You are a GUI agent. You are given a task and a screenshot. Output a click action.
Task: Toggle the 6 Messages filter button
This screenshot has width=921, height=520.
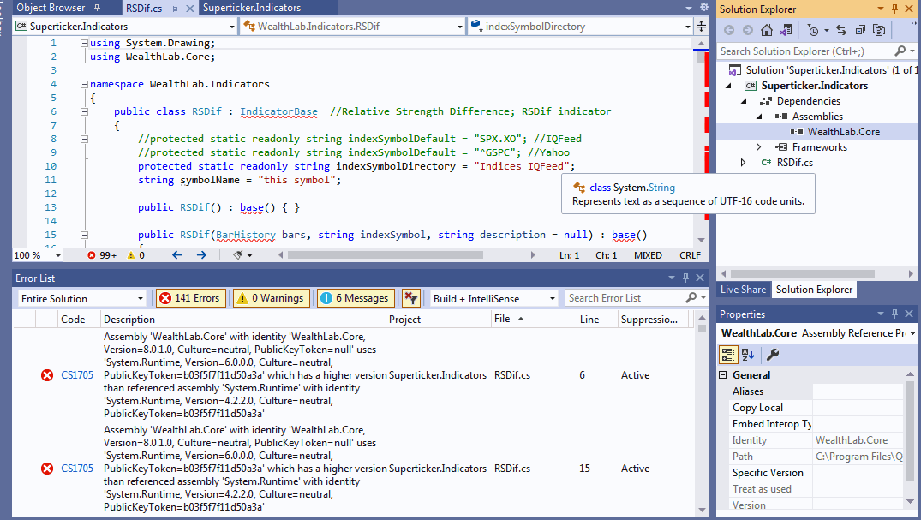(355, 297)
